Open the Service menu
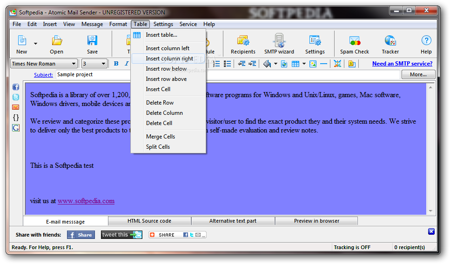Image resolution: width=450 pixels, height=264 pixels. coord(188,24)
